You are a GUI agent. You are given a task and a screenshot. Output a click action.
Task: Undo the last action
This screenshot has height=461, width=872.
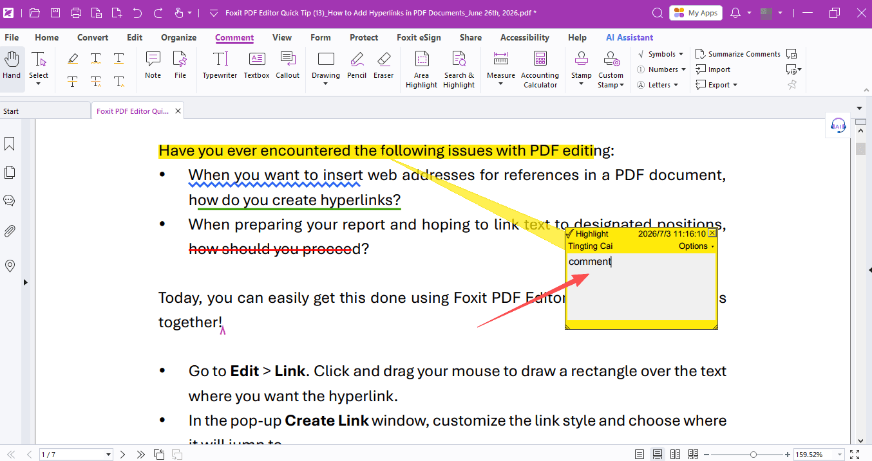pyautogui.click(x=137, y=13)
